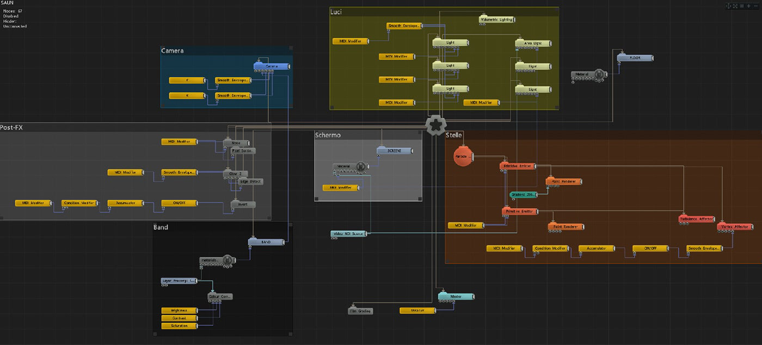The height and width of the screenshot is (345, 762).
Task: Click the Band group title
Action: pos(161,227)
